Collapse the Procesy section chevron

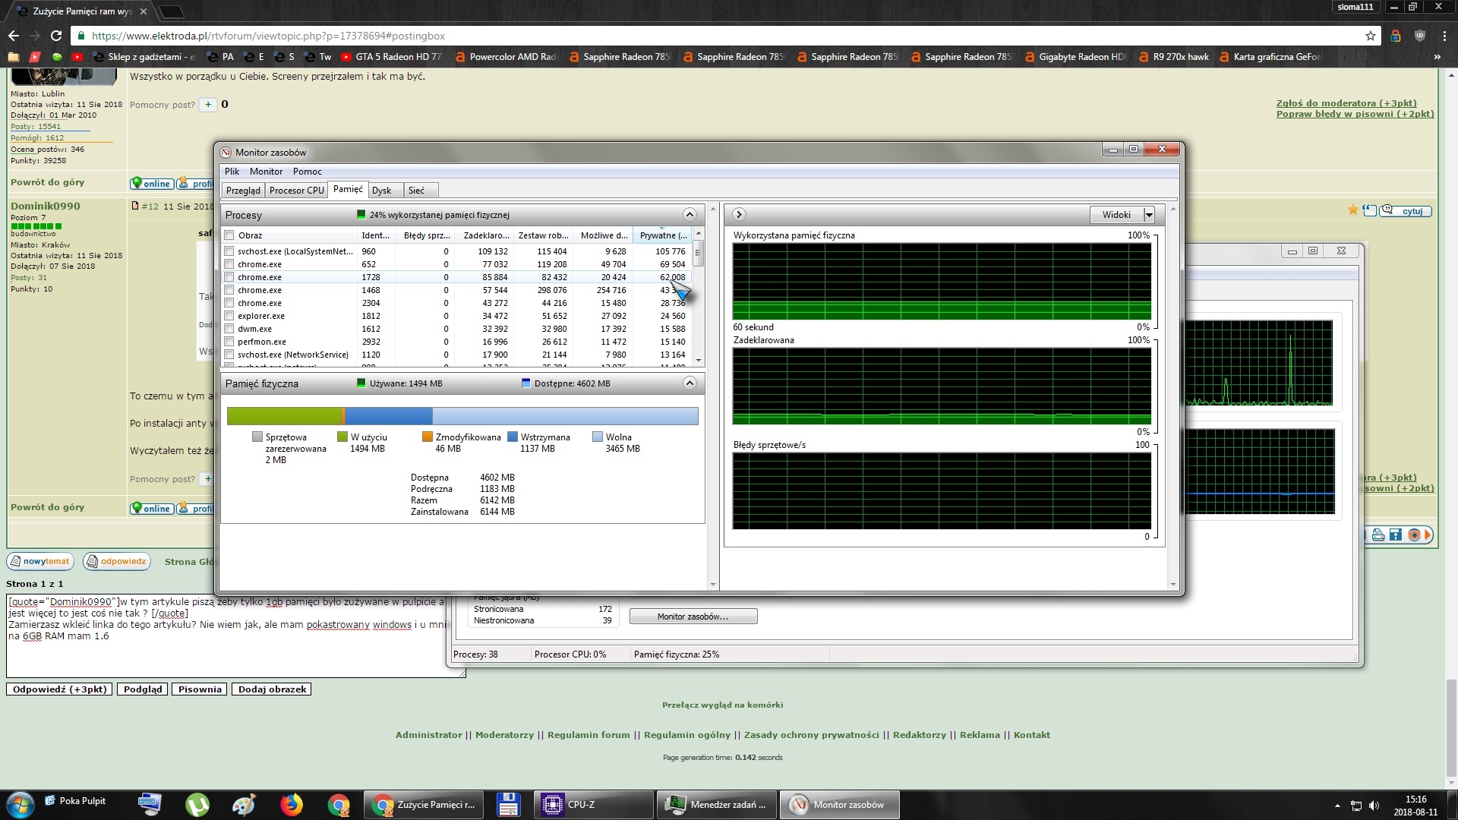690,215
